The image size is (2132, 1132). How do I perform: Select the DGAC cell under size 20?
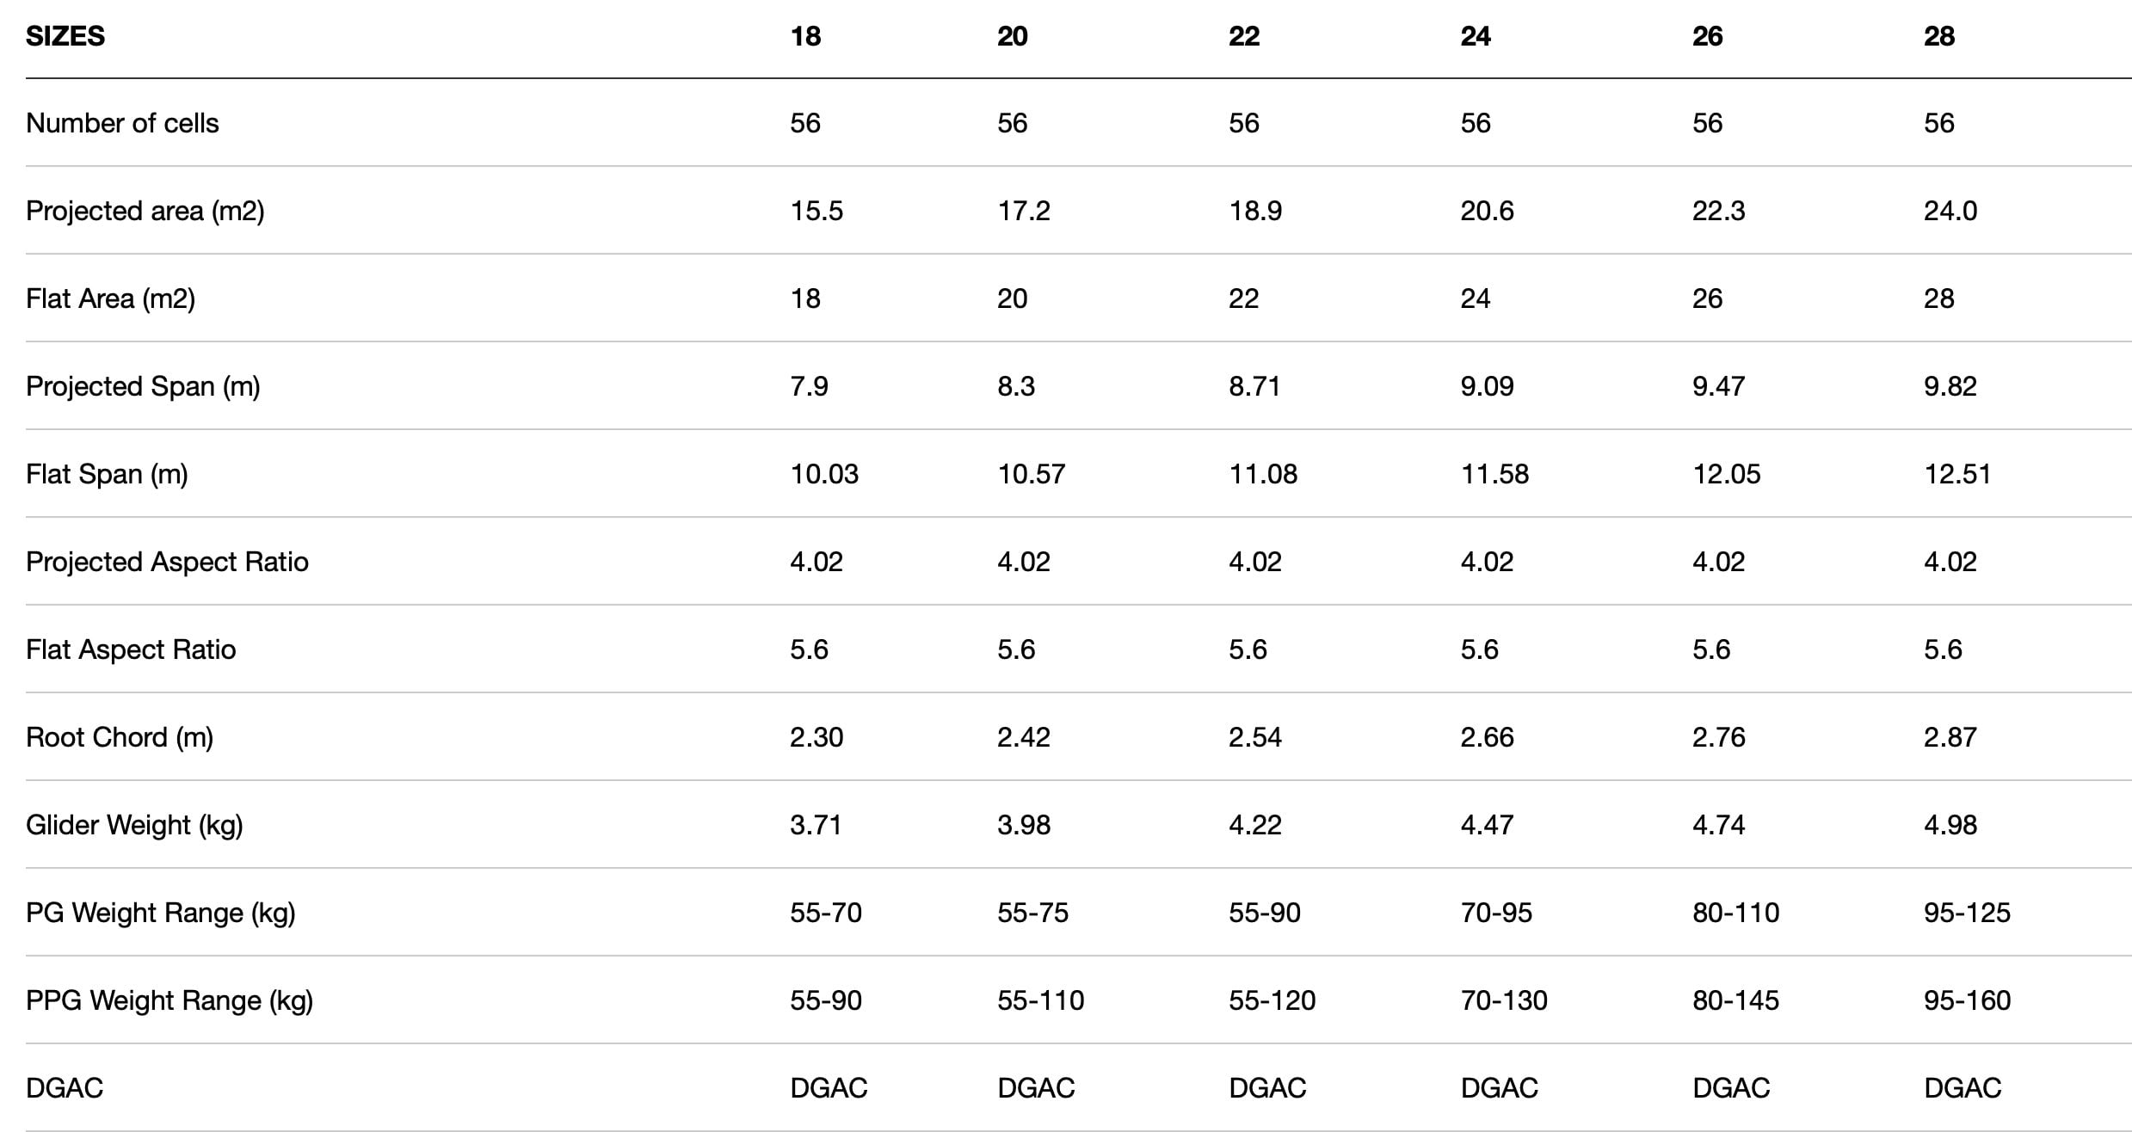click(1036, 1088)
